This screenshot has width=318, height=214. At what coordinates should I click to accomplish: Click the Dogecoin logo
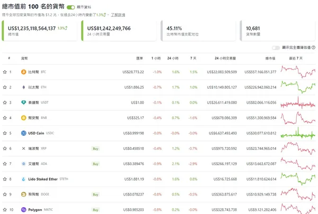24,194
